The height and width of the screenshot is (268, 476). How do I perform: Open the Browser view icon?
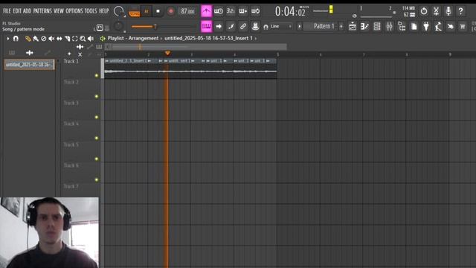[402, 27]
